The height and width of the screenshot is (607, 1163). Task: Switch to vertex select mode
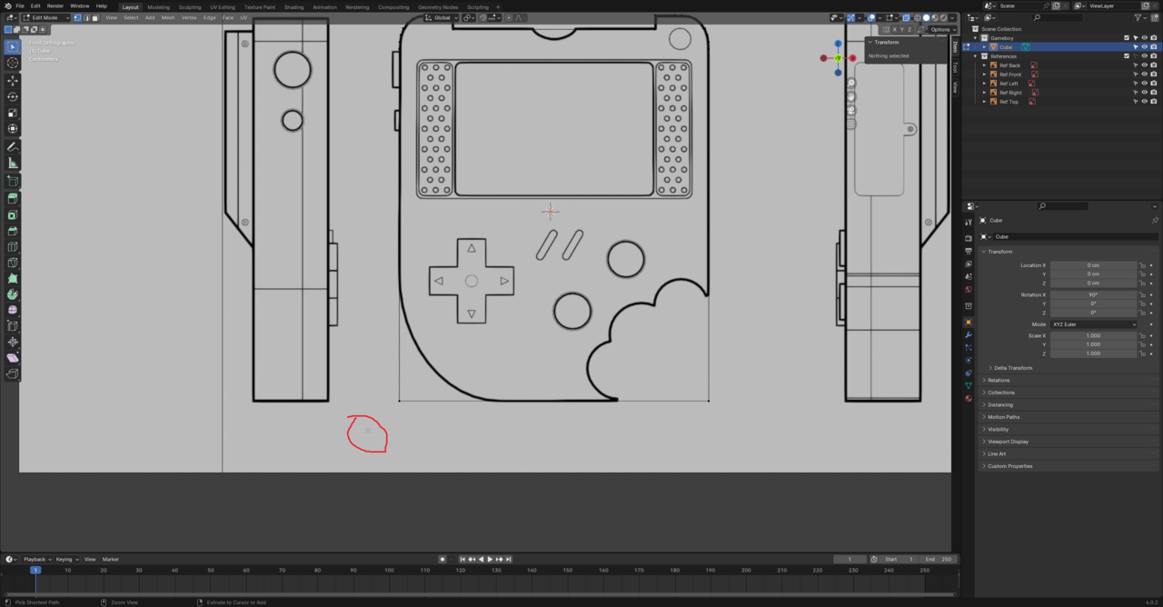(77, 17)
